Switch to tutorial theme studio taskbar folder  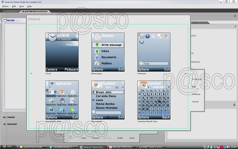[33, 147]
